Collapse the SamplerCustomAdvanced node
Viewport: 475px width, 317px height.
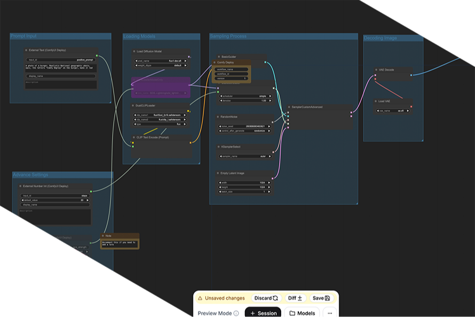288,106
